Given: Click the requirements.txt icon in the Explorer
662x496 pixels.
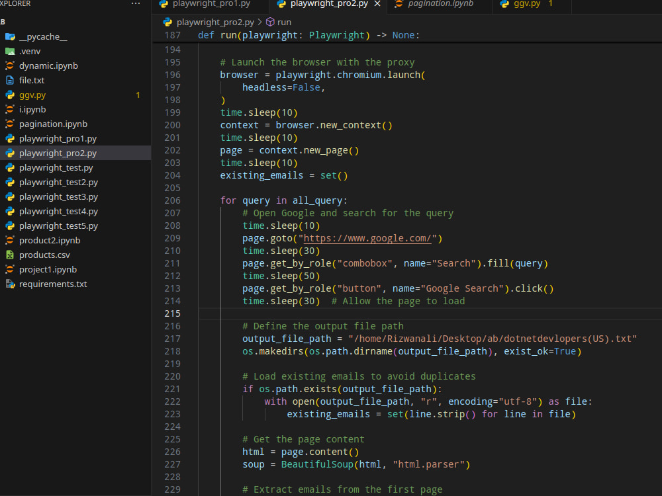Looking at the screenshot, I should coord(9,284).
